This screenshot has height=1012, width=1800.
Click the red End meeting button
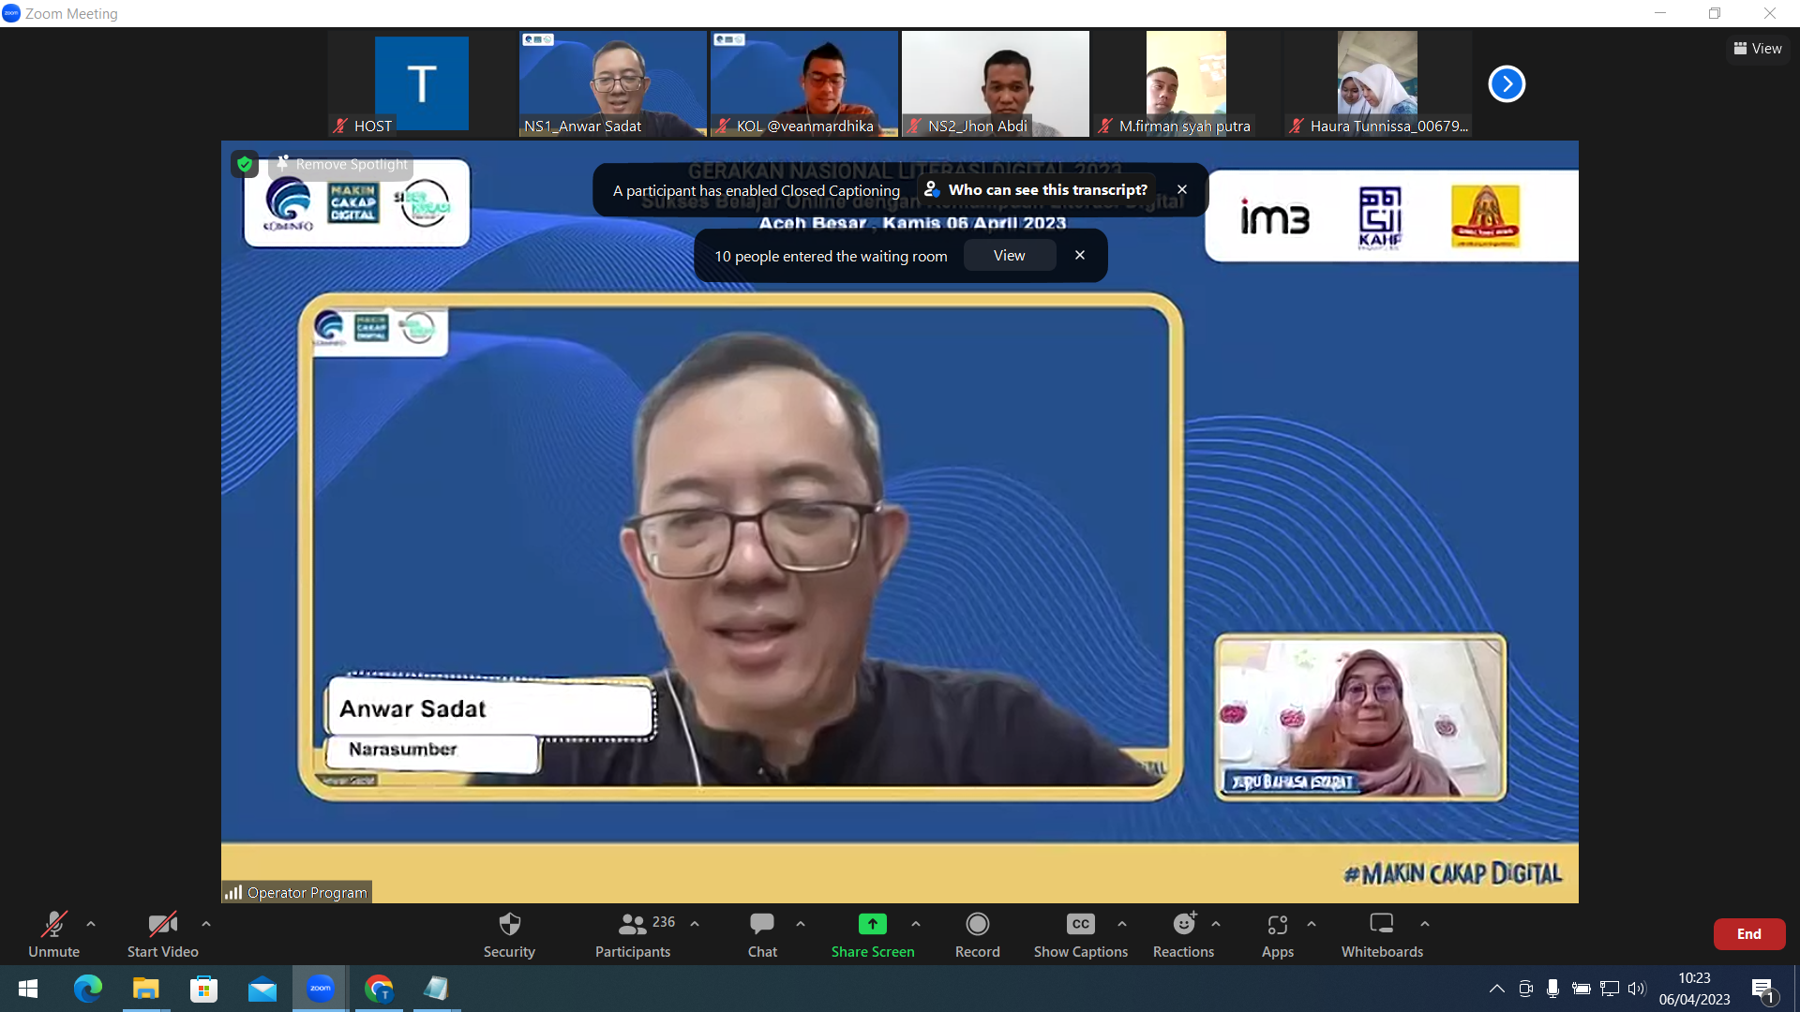point(1749,934)
